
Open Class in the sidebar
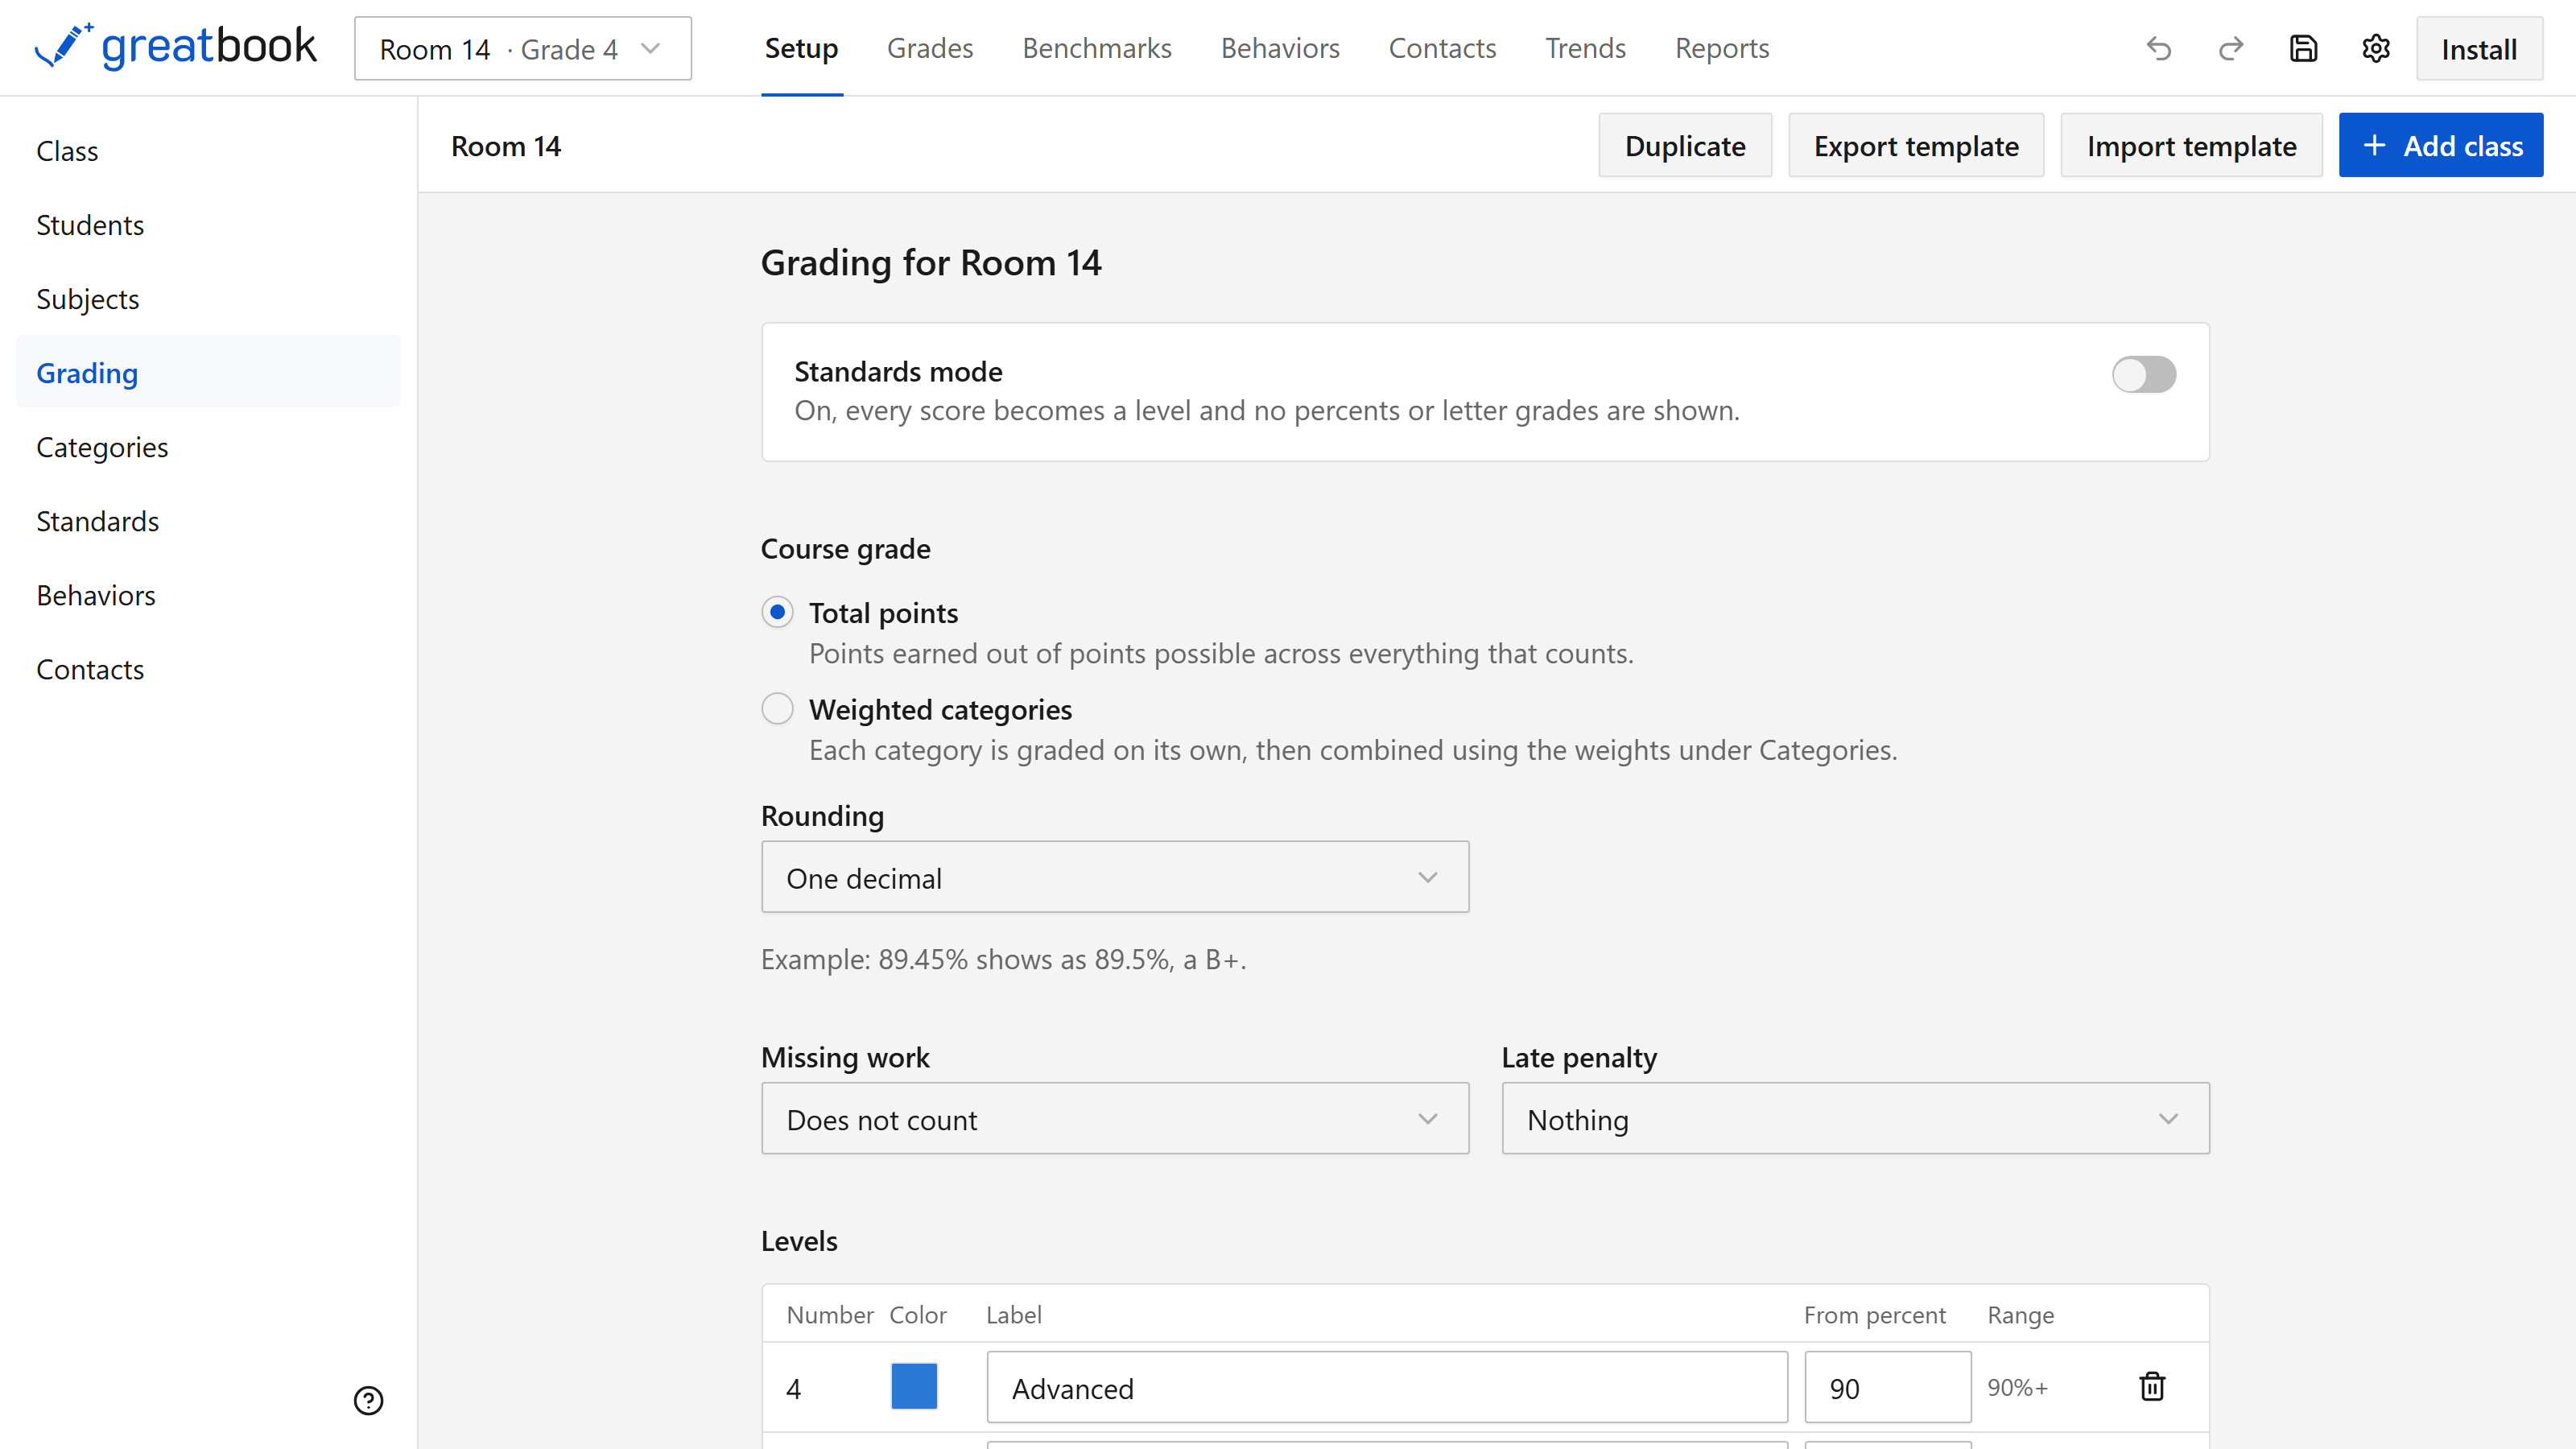(x=208, y=151)
